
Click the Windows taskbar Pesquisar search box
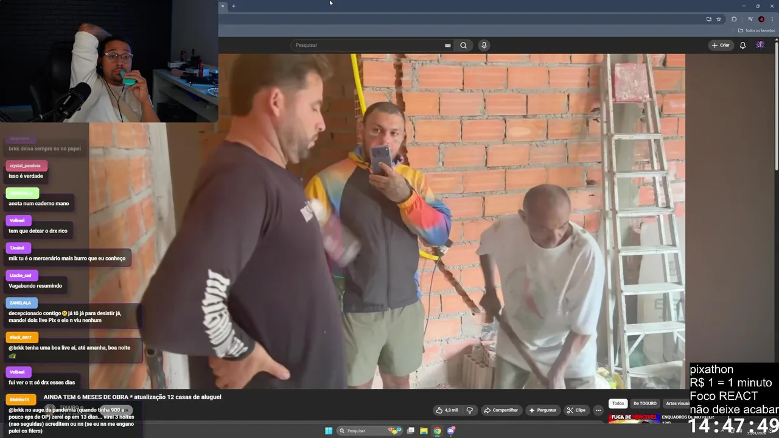coord(370,431)
